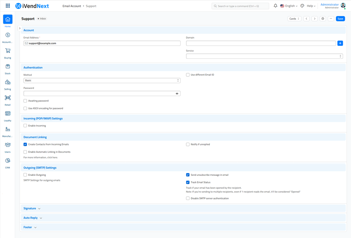Show password using the eye icon
This screenshot has width=351, height=238.
pyautogui.click(x=177, y=93)
